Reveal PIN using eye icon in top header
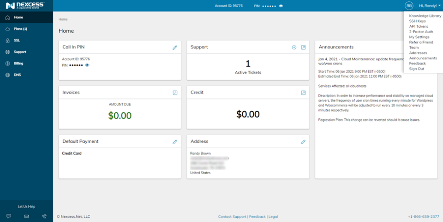 tap(281, 6)
